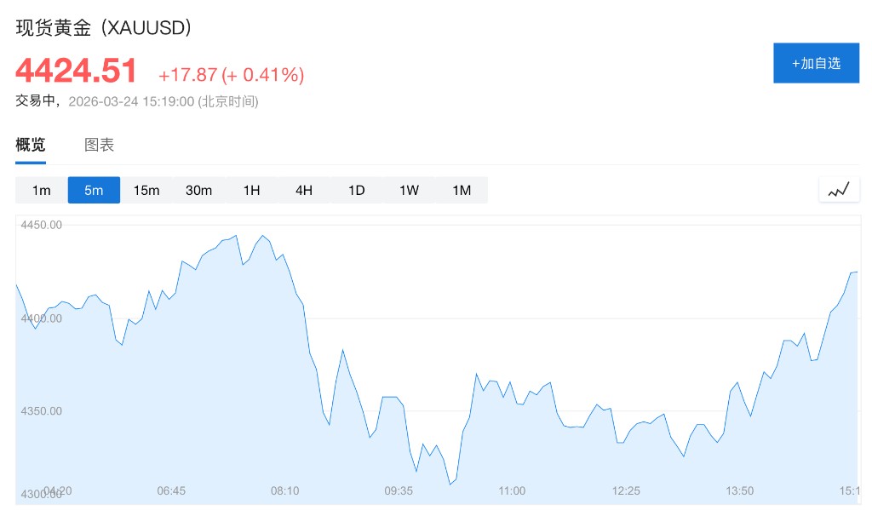Open the 概览 overview tab
Screen dimensions: 872x516
coord(31,145)
